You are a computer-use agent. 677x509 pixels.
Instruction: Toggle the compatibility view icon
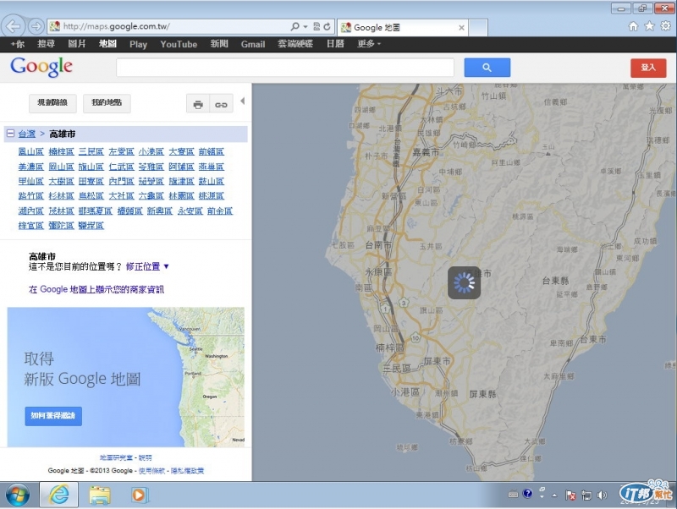pyautogui.click(x=316, y=26)
